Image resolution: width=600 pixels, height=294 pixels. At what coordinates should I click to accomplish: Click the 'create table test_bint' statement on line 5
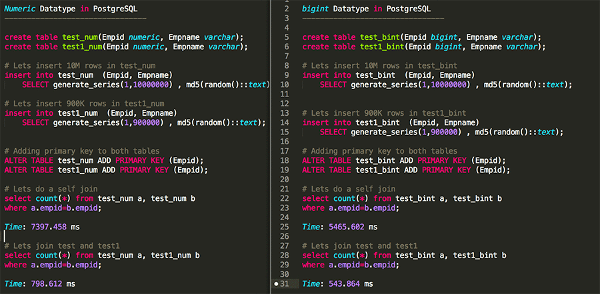point(422,37)
